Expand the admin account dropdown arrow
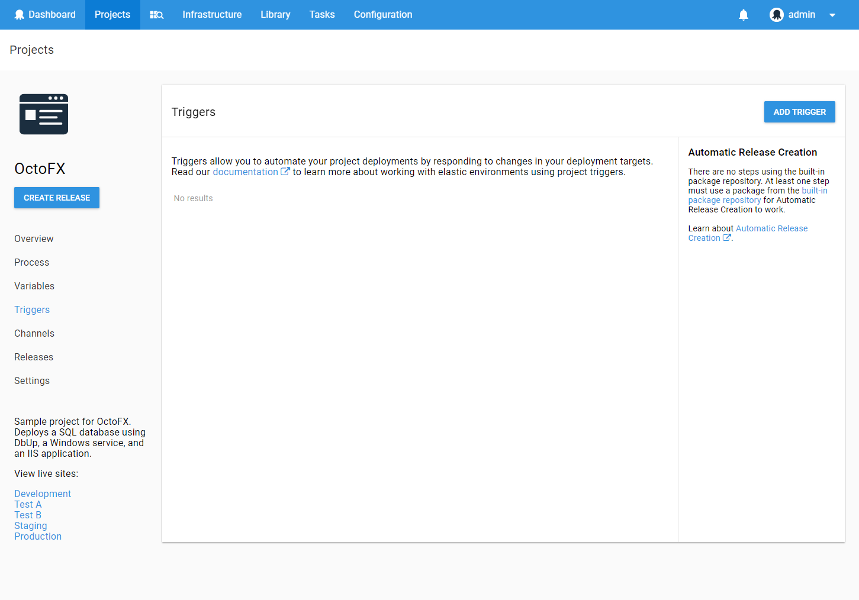This screenshot has width=859, height=600. click(x=832, y=15)
